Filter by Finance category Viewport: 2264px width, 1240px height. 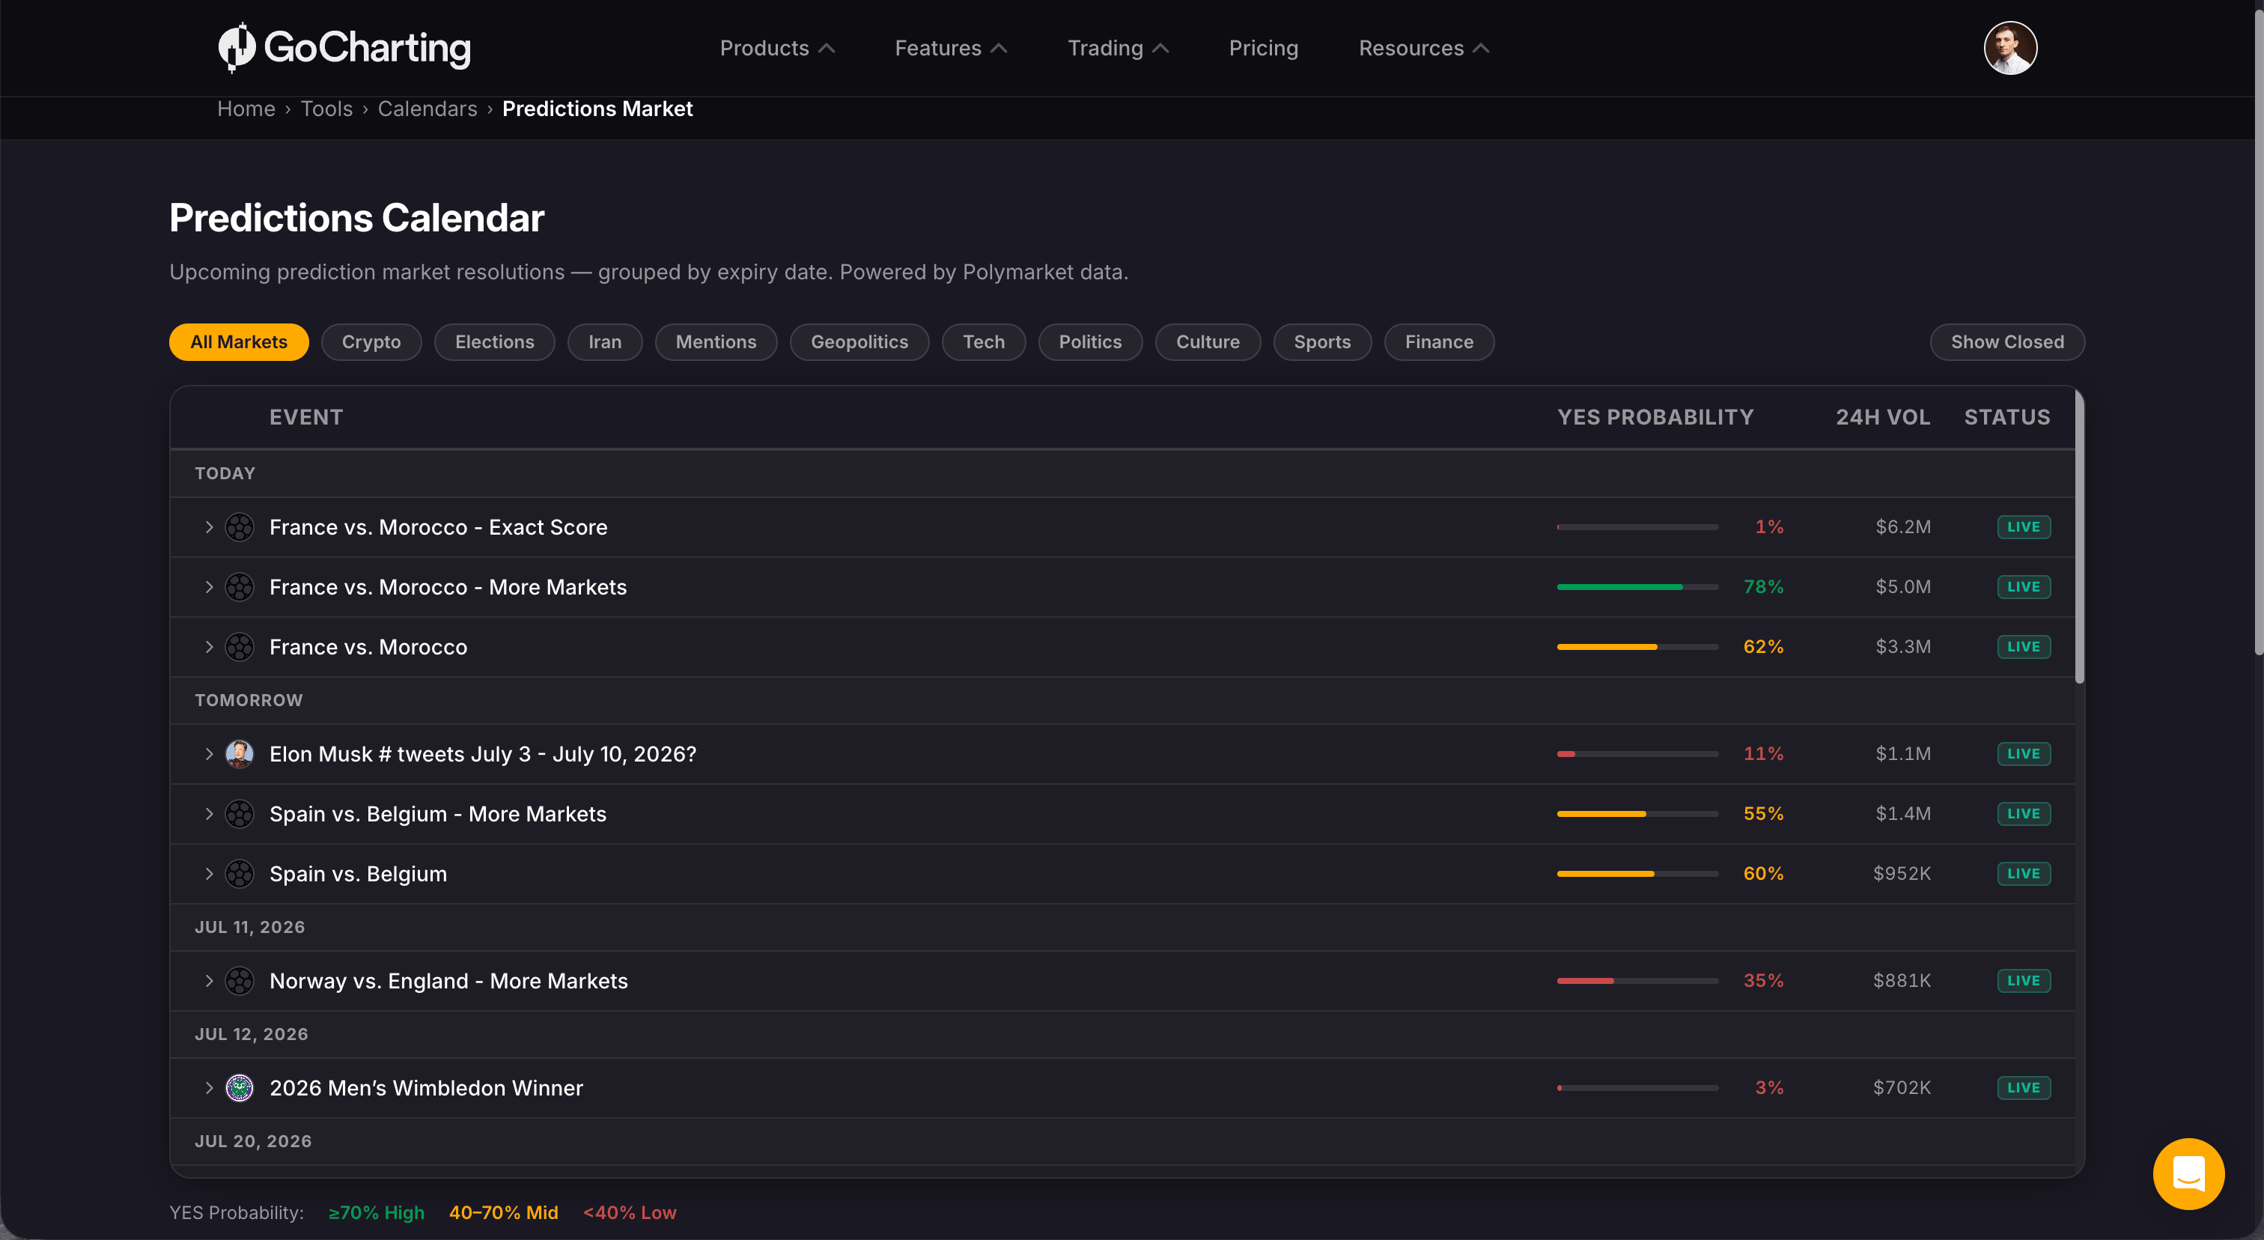(1439, 342)
